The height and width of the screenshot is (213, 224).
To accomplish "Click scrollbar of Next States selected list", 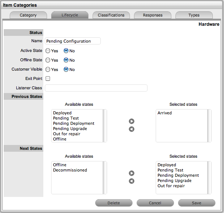I will coord(209,178).
